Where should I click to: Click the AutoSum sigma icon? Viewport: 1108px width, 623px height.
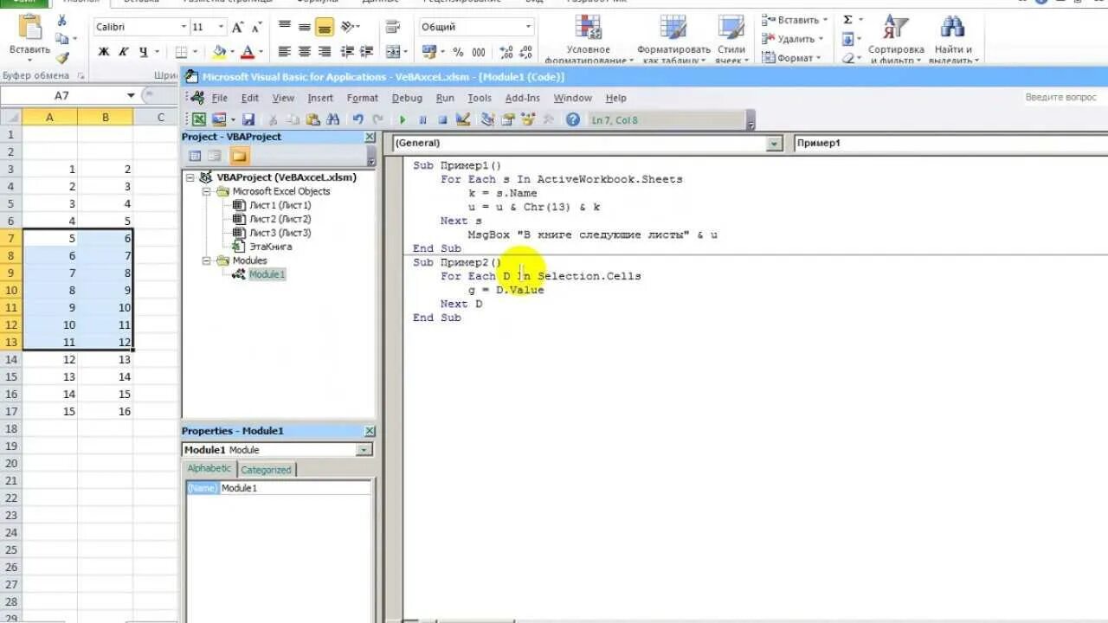(847, 20)
